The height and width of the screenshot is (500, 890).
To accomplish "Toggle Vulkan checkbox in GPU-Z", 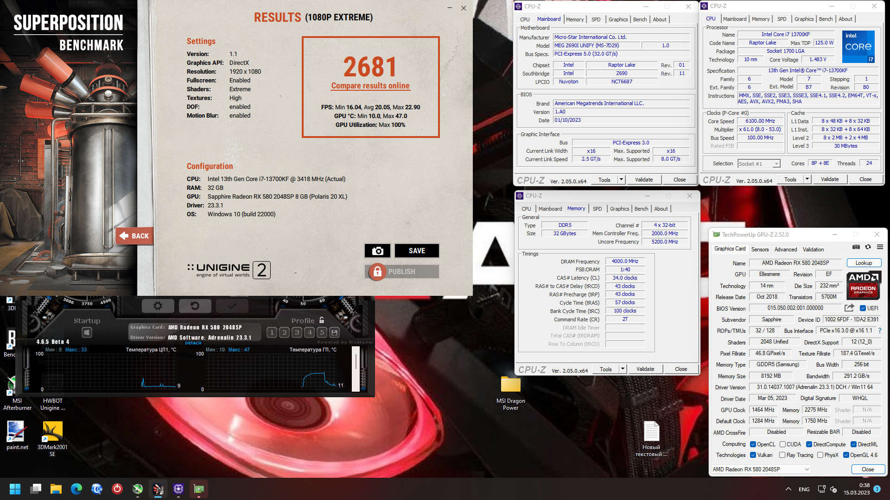I will 753,455.
